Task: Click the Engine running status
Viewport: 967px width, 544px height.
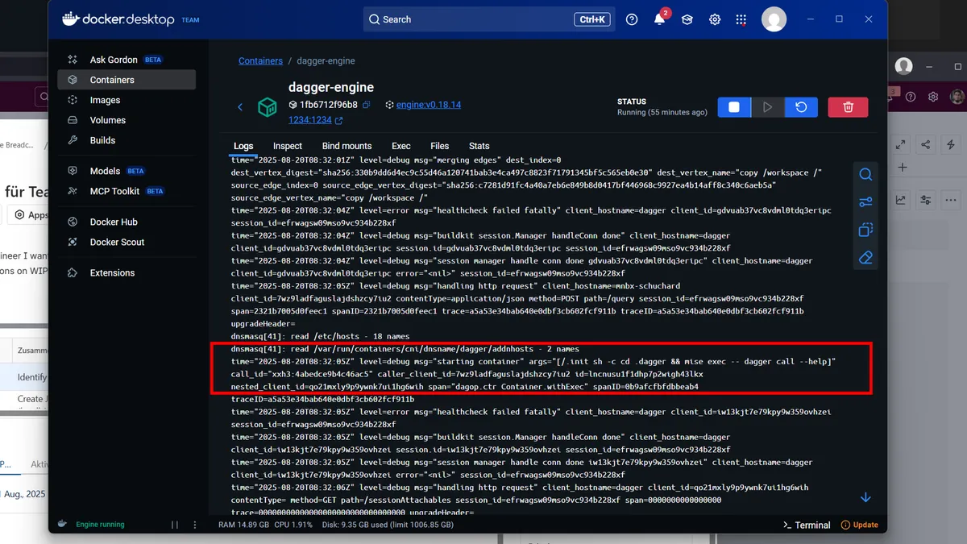Action: tap(100, 525)
